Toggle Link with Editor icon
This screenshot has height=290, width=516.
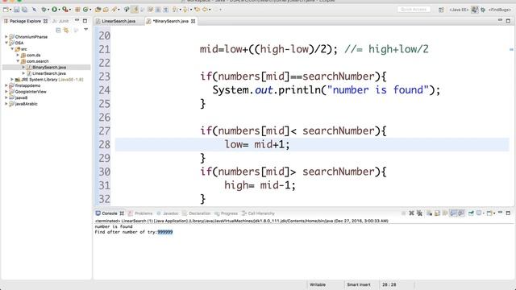coord(66,31)
